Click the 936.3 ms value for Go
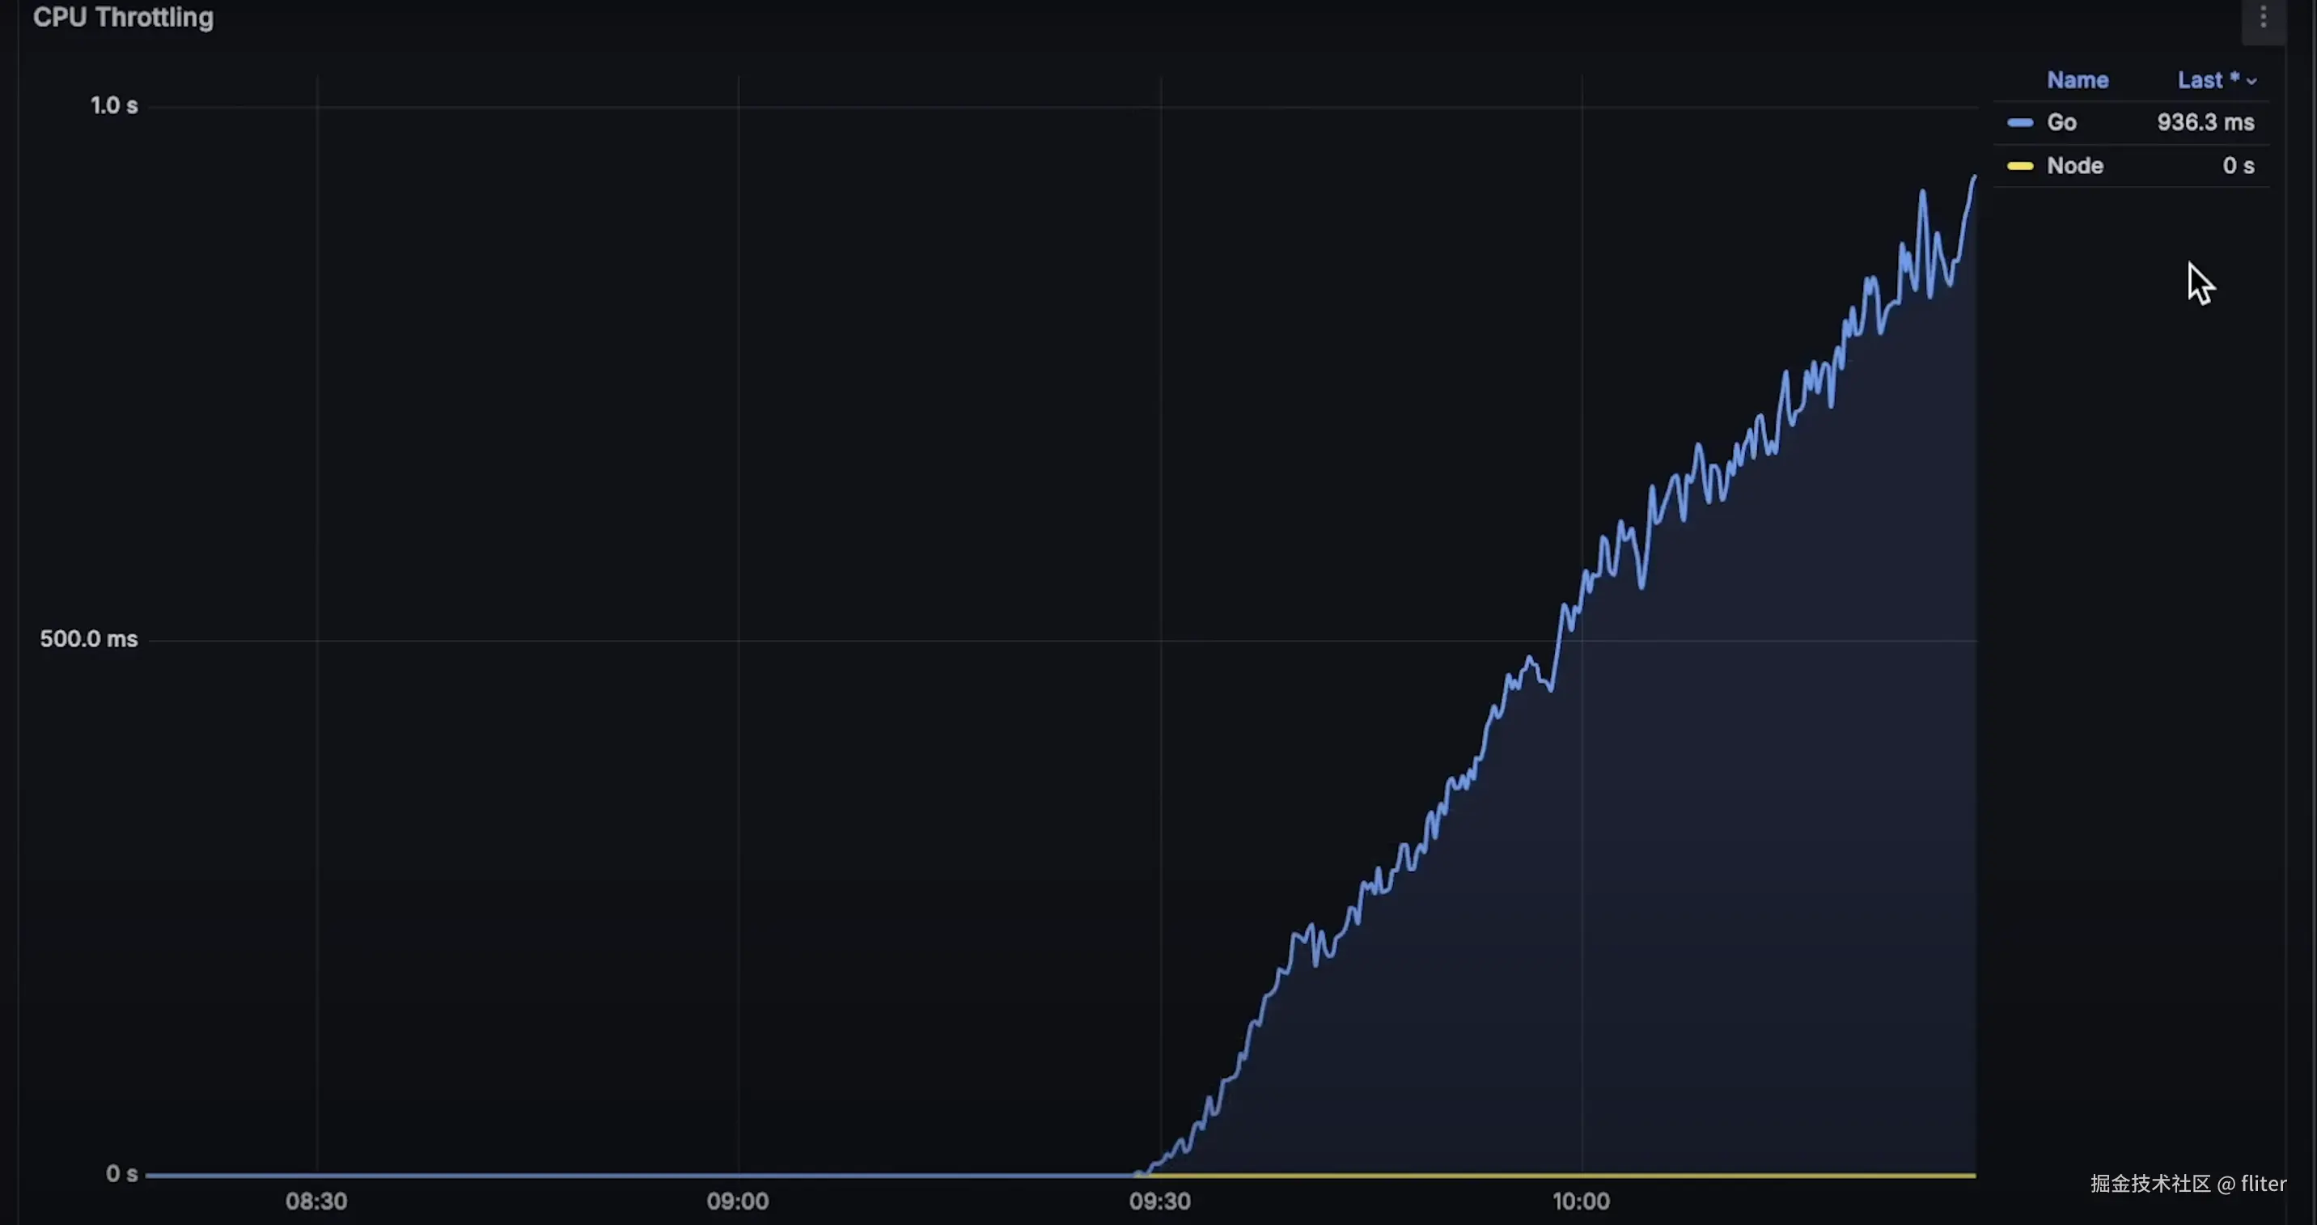The image size is (2317, 1225). pyautogui.click(x=2205, y=123)
